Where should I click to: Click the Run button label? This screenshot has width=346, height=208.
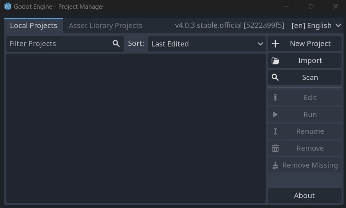point(310,114)
